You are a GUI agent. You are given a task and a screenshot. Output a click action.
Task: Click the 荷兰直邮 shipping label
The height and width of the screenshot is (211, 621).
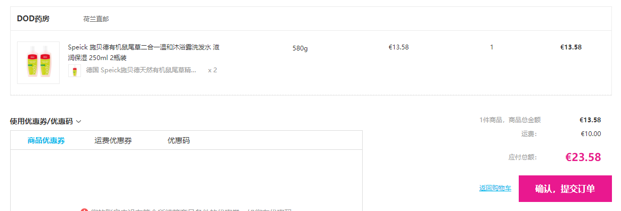click(x=96, y=19)
